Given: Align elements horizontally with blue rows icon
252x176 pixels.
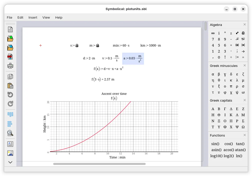Looking at the screenshot, I should coord(10,124).
